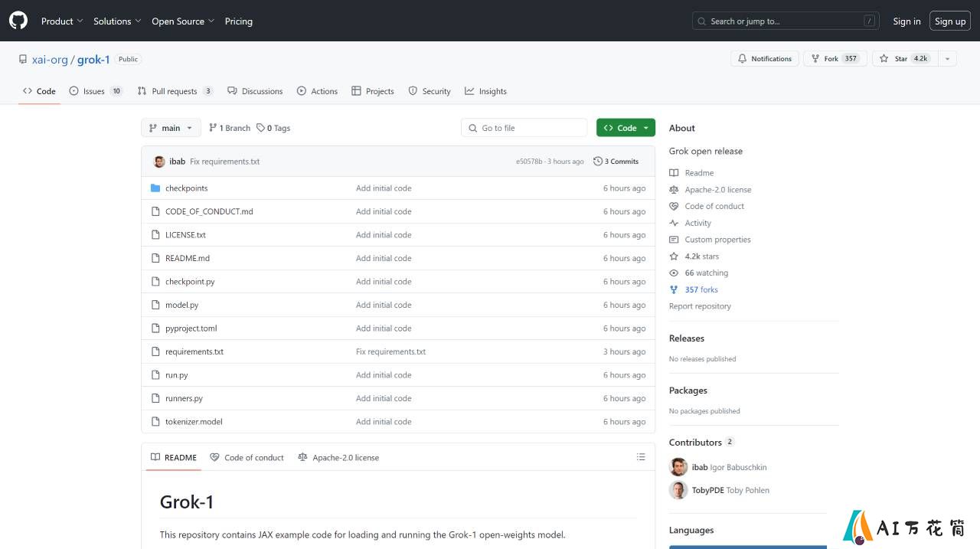
Task: Open the main branch selector
Action: point(171,128)
